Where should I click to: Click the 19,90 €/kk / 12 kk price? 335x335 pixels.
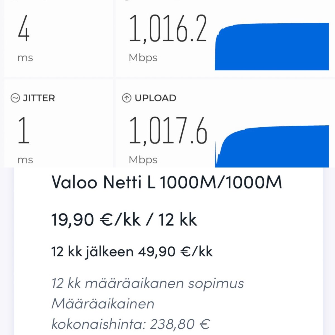[x=124, y=219]
